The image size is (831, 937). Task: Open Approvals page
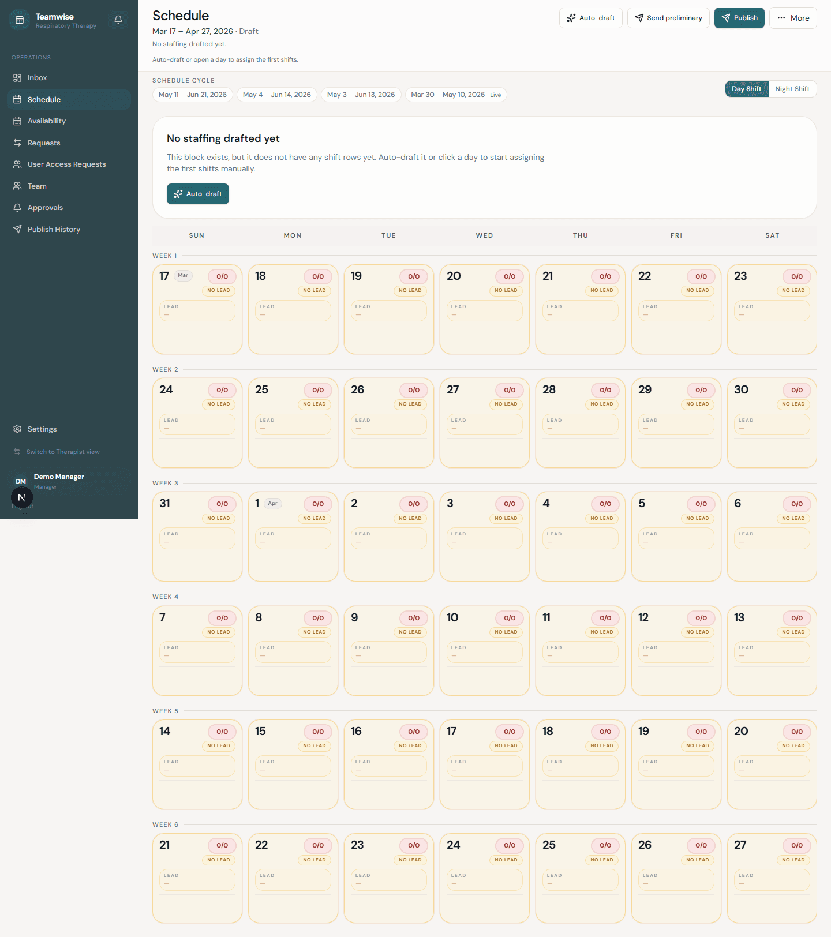point(69,208)
